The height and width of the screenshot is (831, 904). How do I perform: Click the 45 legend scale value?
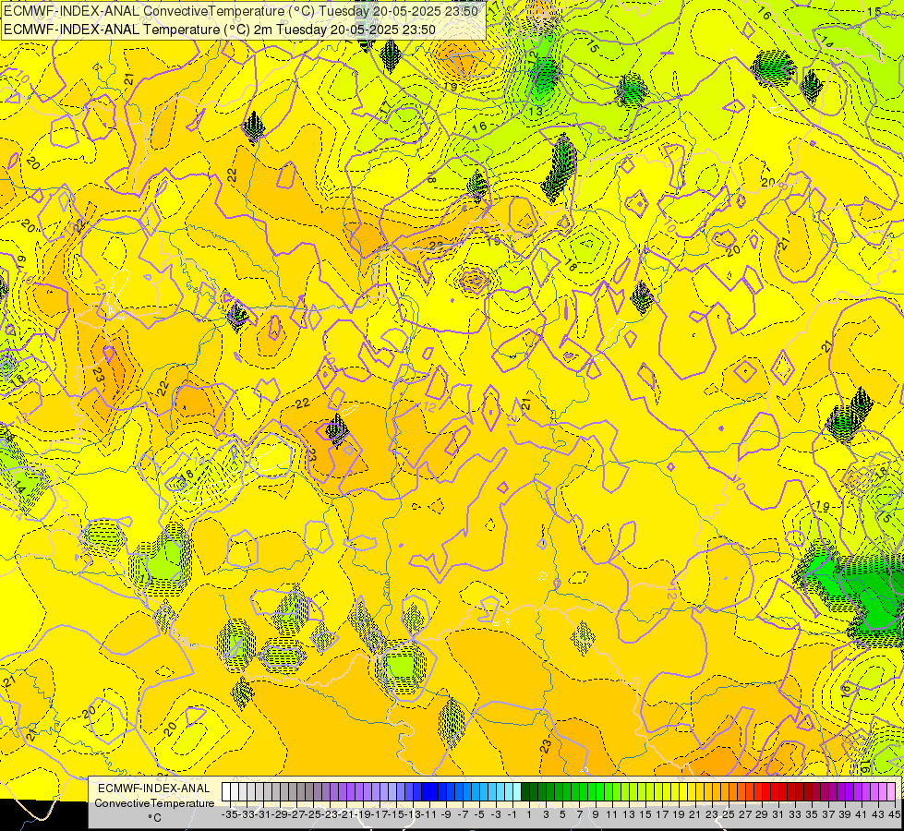(x=894, y=814)
